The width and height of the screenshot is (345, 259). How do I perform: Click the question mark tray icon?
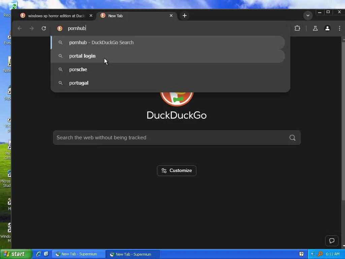[302, 254]
